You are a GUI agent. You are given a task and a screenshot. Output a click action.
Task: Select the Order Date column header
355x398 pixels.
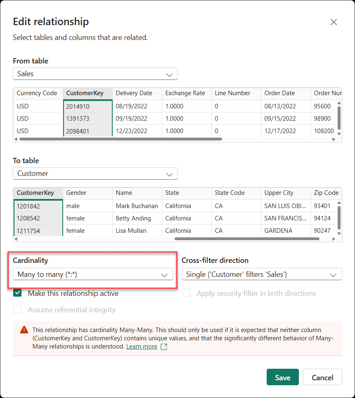point(279,93)
